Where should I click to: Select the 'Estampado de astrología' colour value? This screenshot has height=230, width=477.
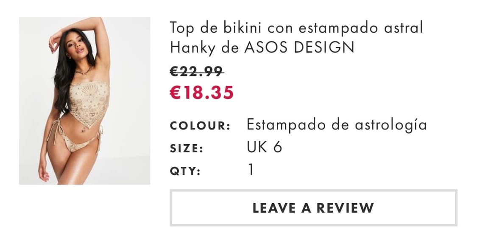point(337,125)
